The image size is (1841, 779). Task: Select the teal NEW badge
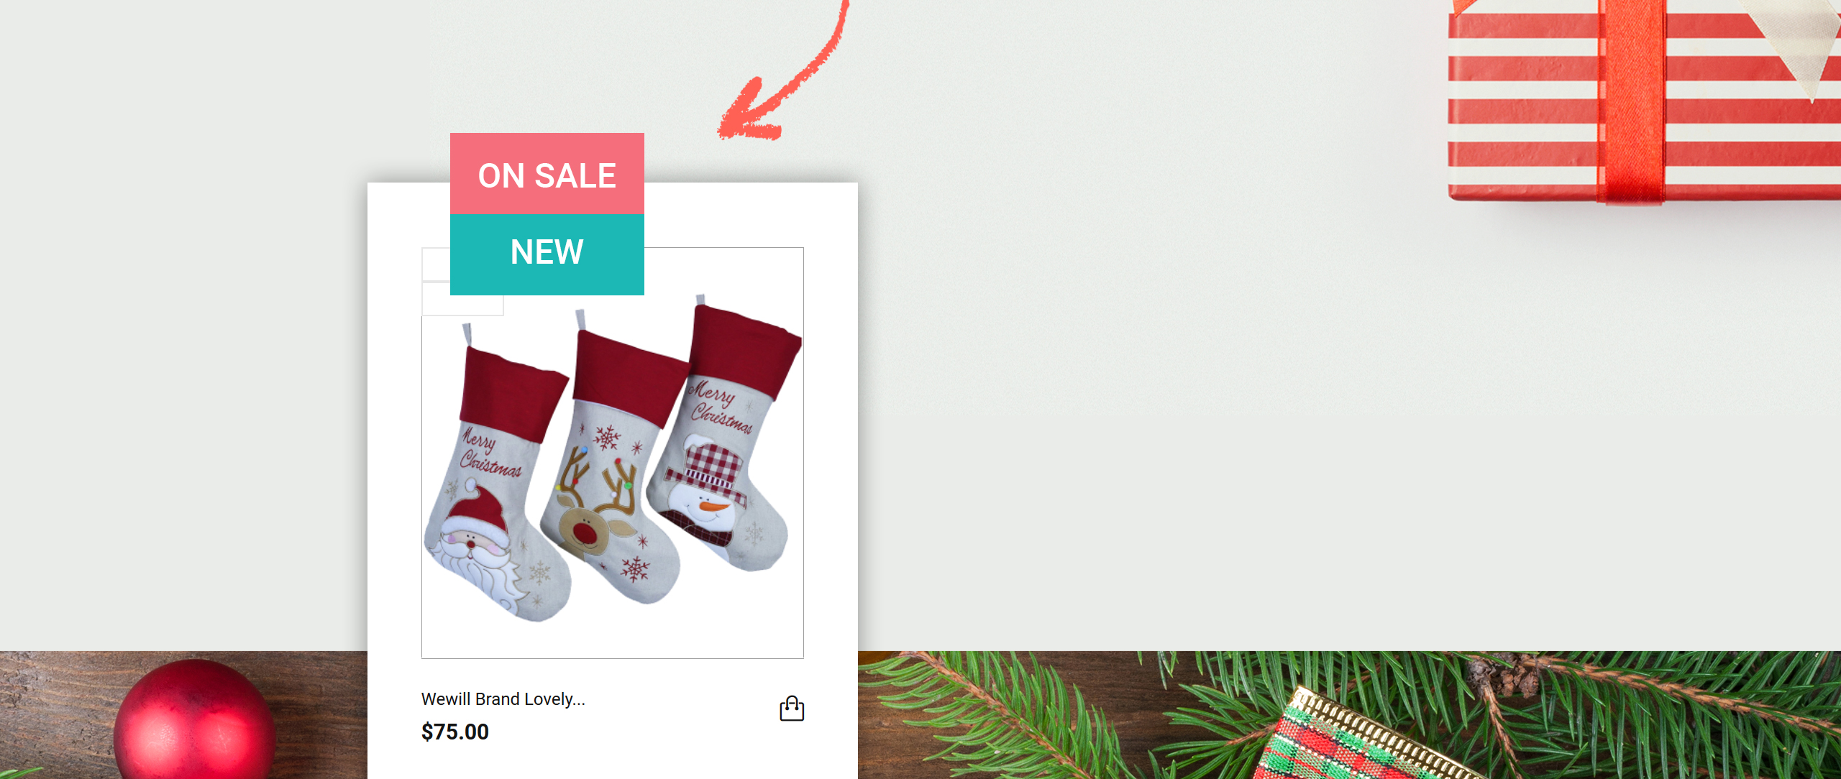(x=547, y=254)
